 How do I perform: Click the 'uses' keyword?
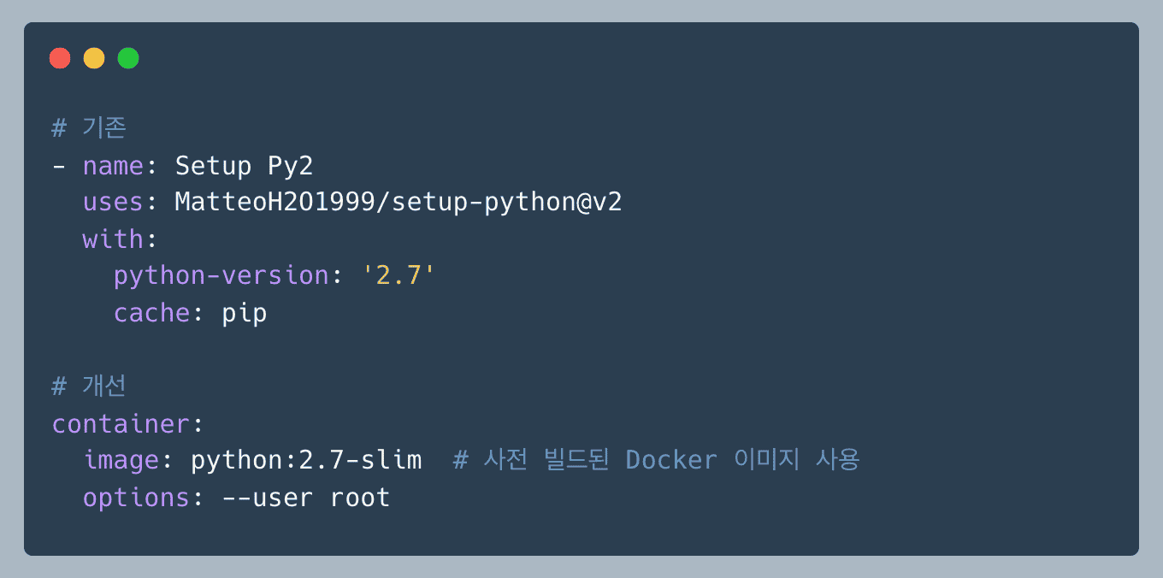click(x=113, y=202)
